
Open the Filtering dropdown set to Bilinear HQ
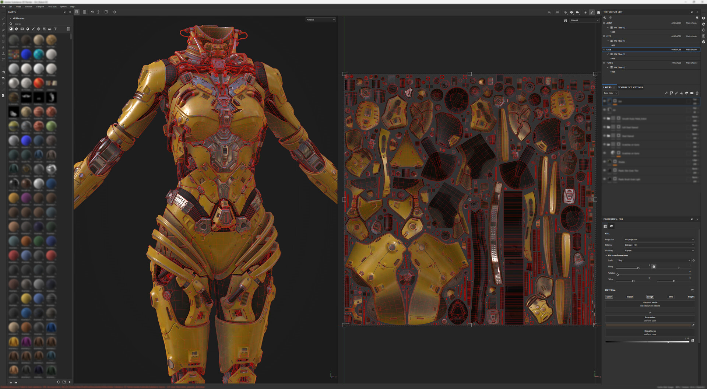click(x=659, y=245)
